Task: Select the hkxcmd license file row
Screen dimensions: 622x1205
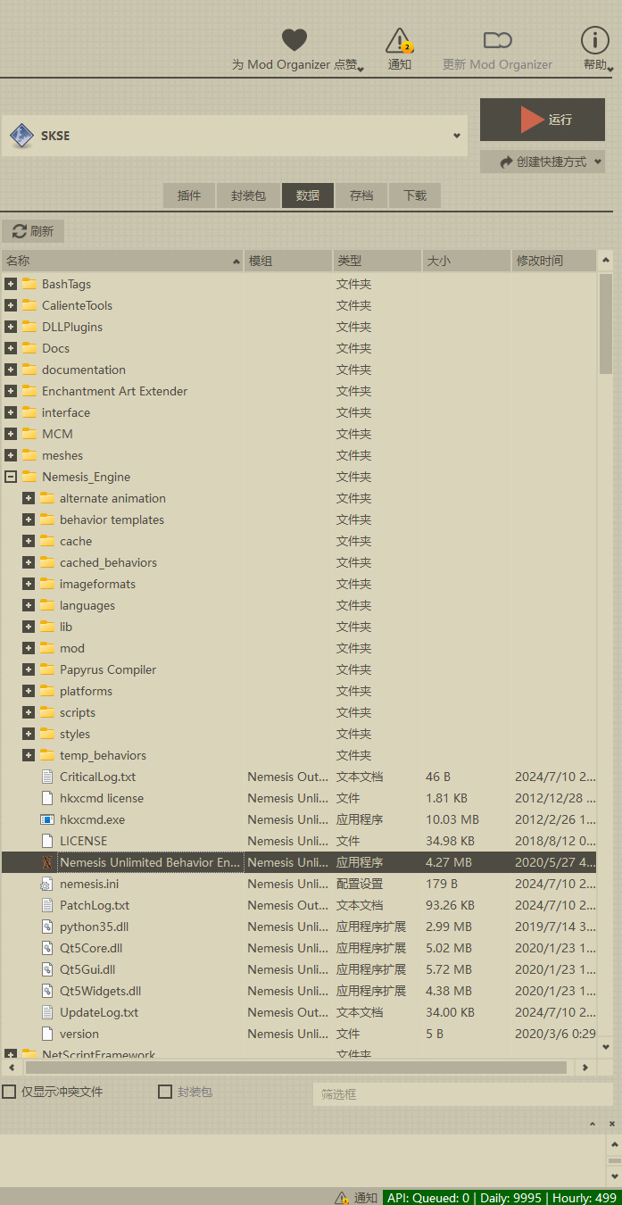Action: pos(298,798)
